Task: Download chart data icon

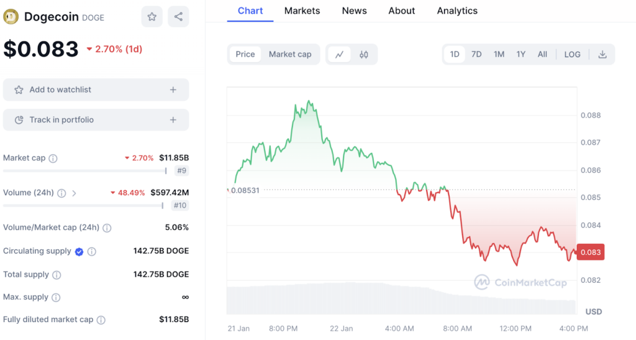Action: [602, 55]
